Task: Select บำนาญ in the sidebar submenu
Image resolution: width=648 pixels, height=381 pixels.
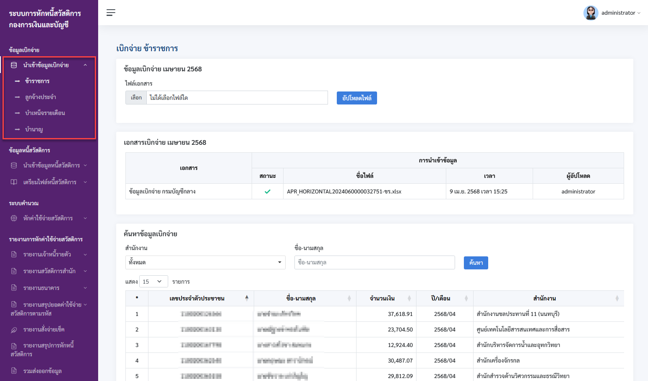Action: [34, 129]
